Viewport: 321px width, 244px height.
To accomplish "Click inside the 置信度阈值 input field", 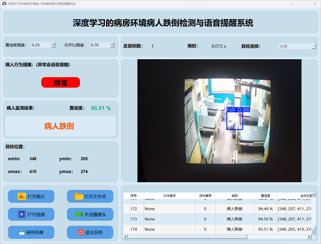I will (x=41, y=45).
